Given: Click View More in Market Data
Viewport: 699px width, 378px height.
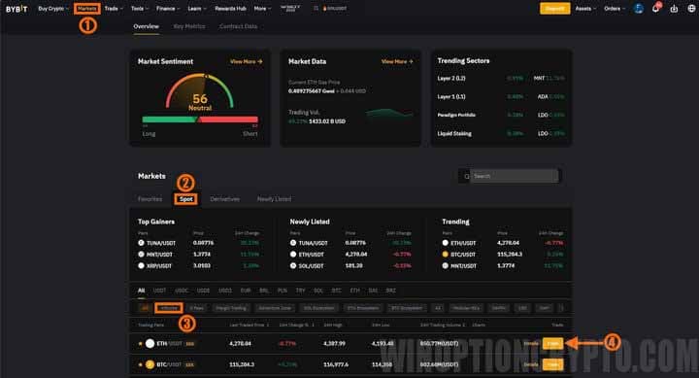Looking at the screenshot, I should 397,61.
